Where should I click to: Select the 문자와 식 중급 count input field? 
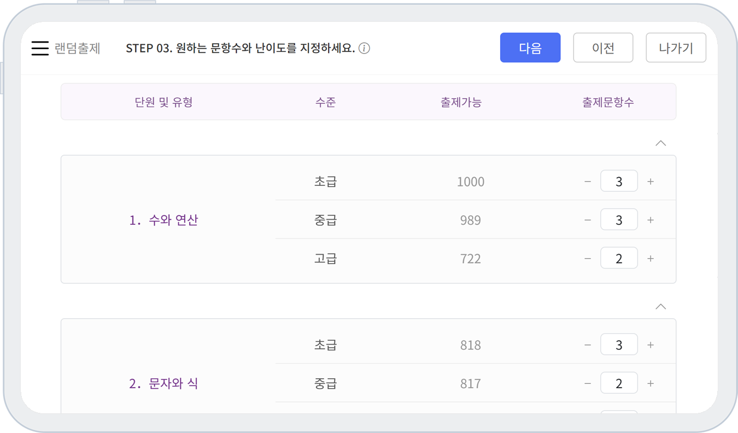pos(619,383)
